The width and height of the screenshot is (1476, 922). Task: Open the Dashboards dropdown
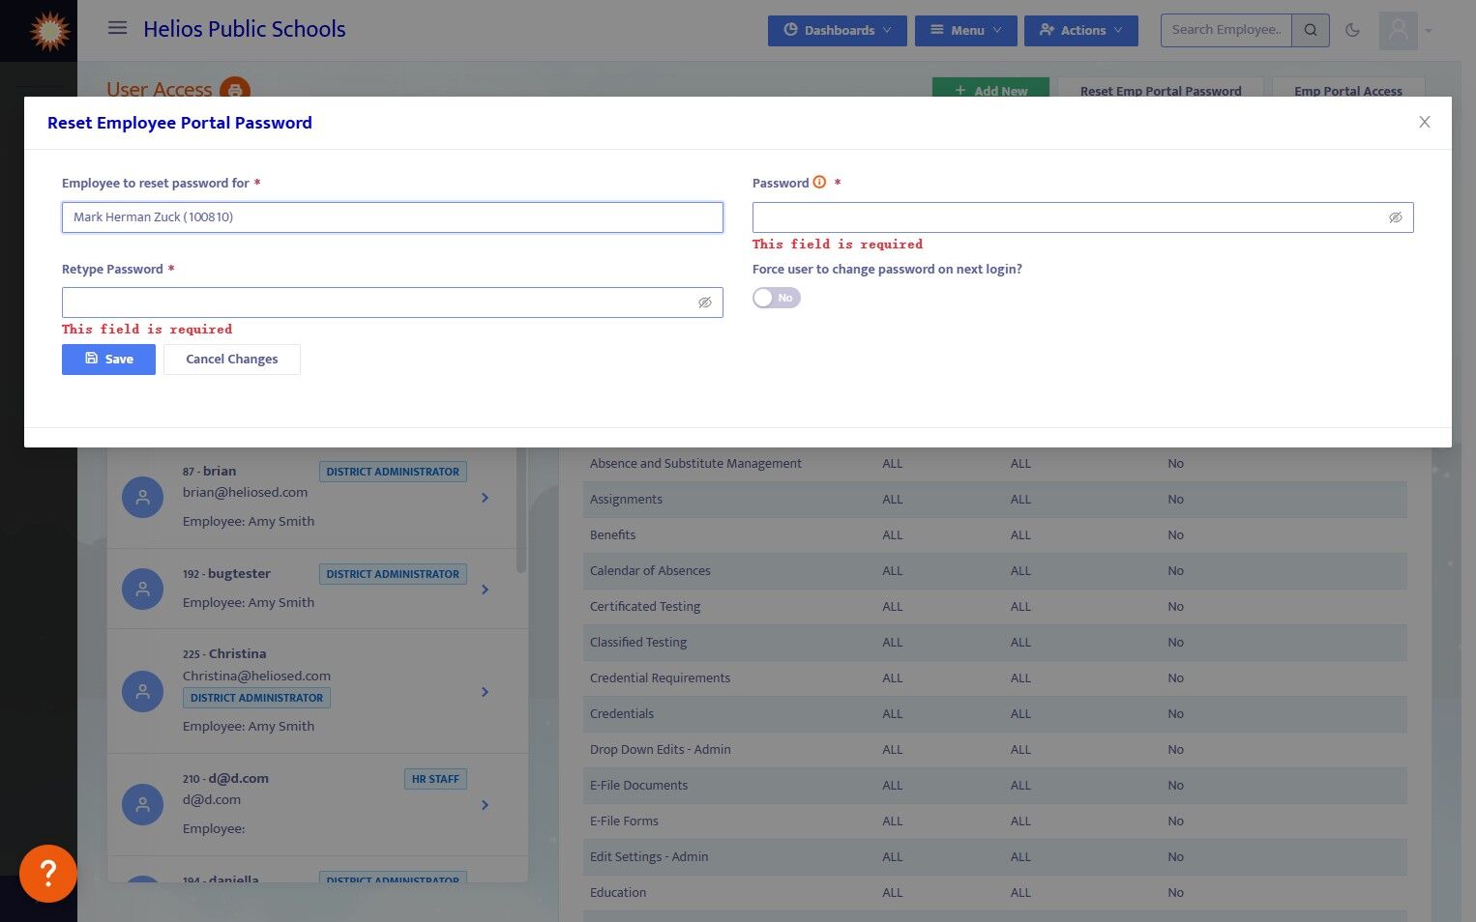(x=838, y=30)
